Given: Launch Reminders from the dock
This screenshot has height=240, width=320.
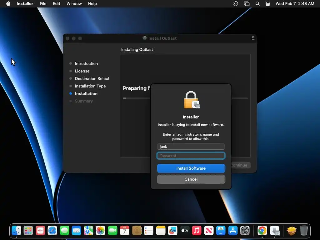Looking at the screenshot, I should [x=148, y=231].
